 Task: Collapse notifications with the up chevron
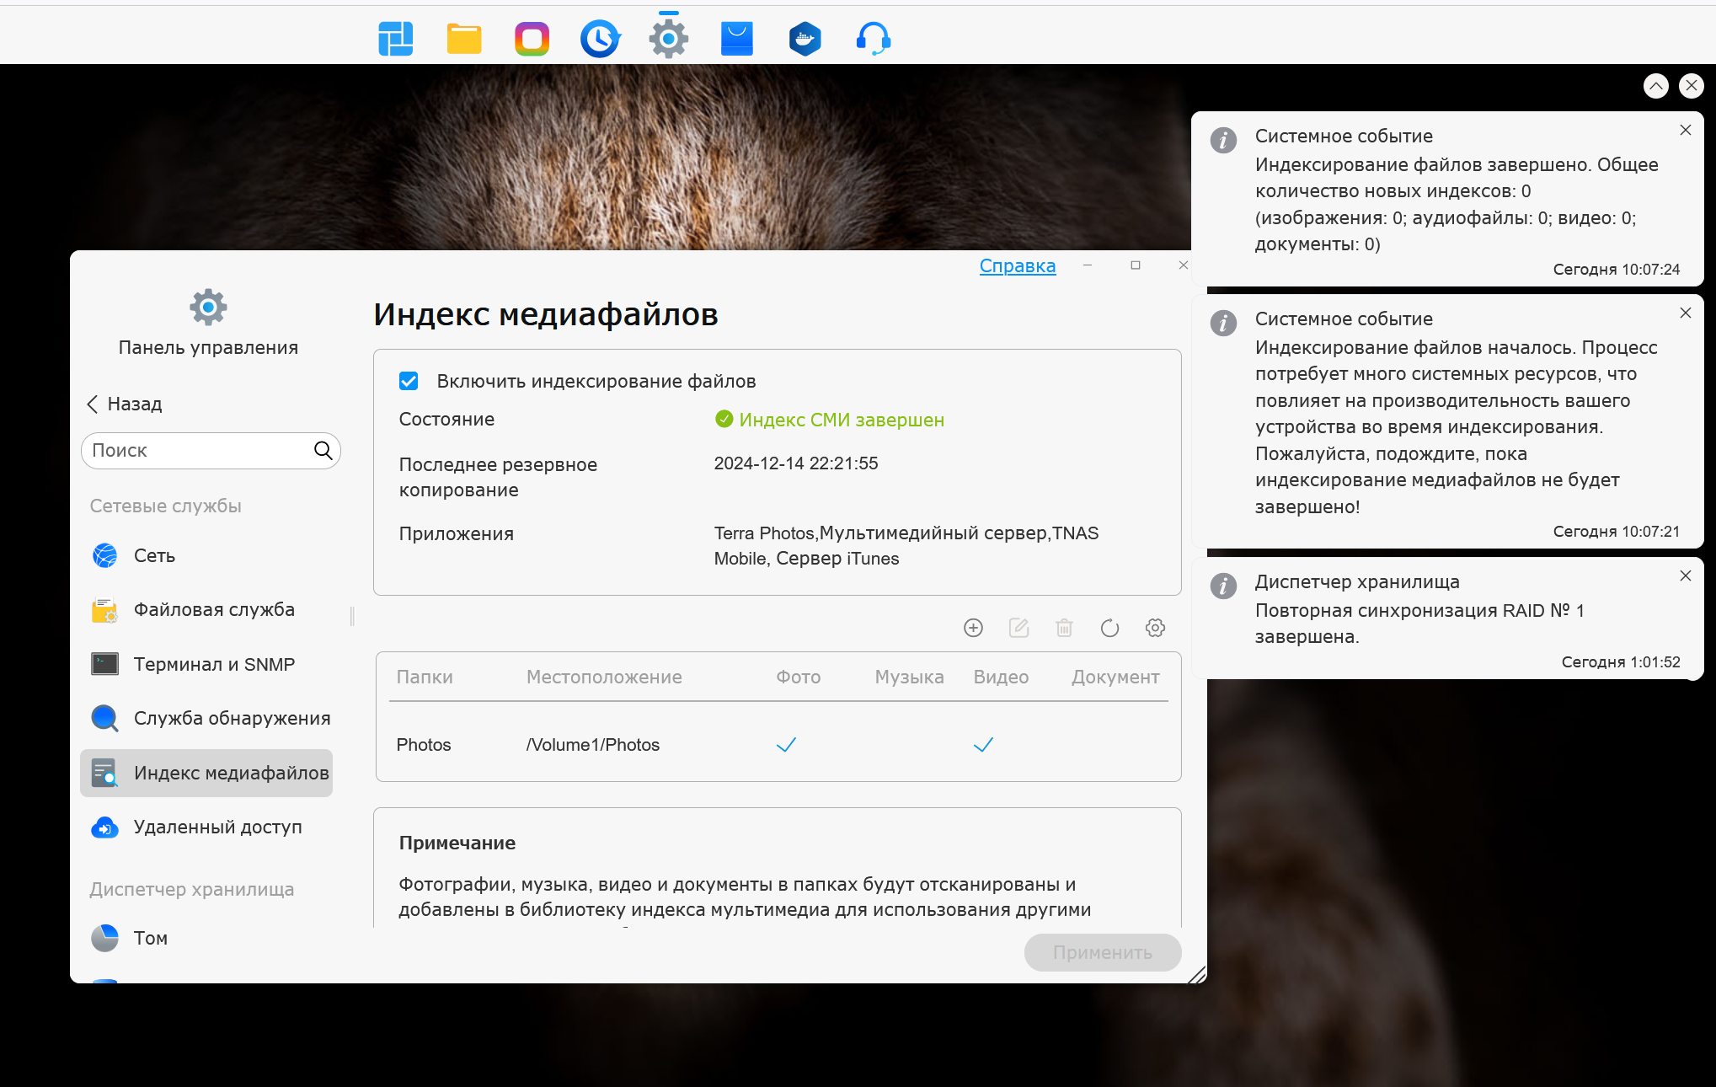[1655, 86]
